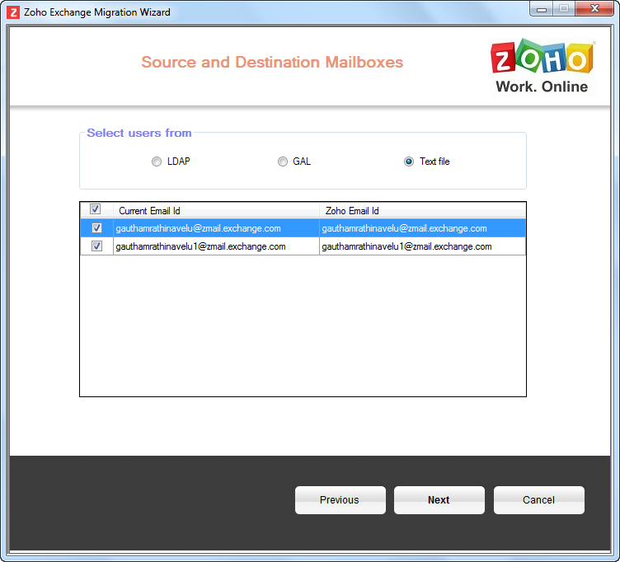Select Current Email Id cell gauthamrathinavelu1@zmail.exchange.com

[216, 246]
